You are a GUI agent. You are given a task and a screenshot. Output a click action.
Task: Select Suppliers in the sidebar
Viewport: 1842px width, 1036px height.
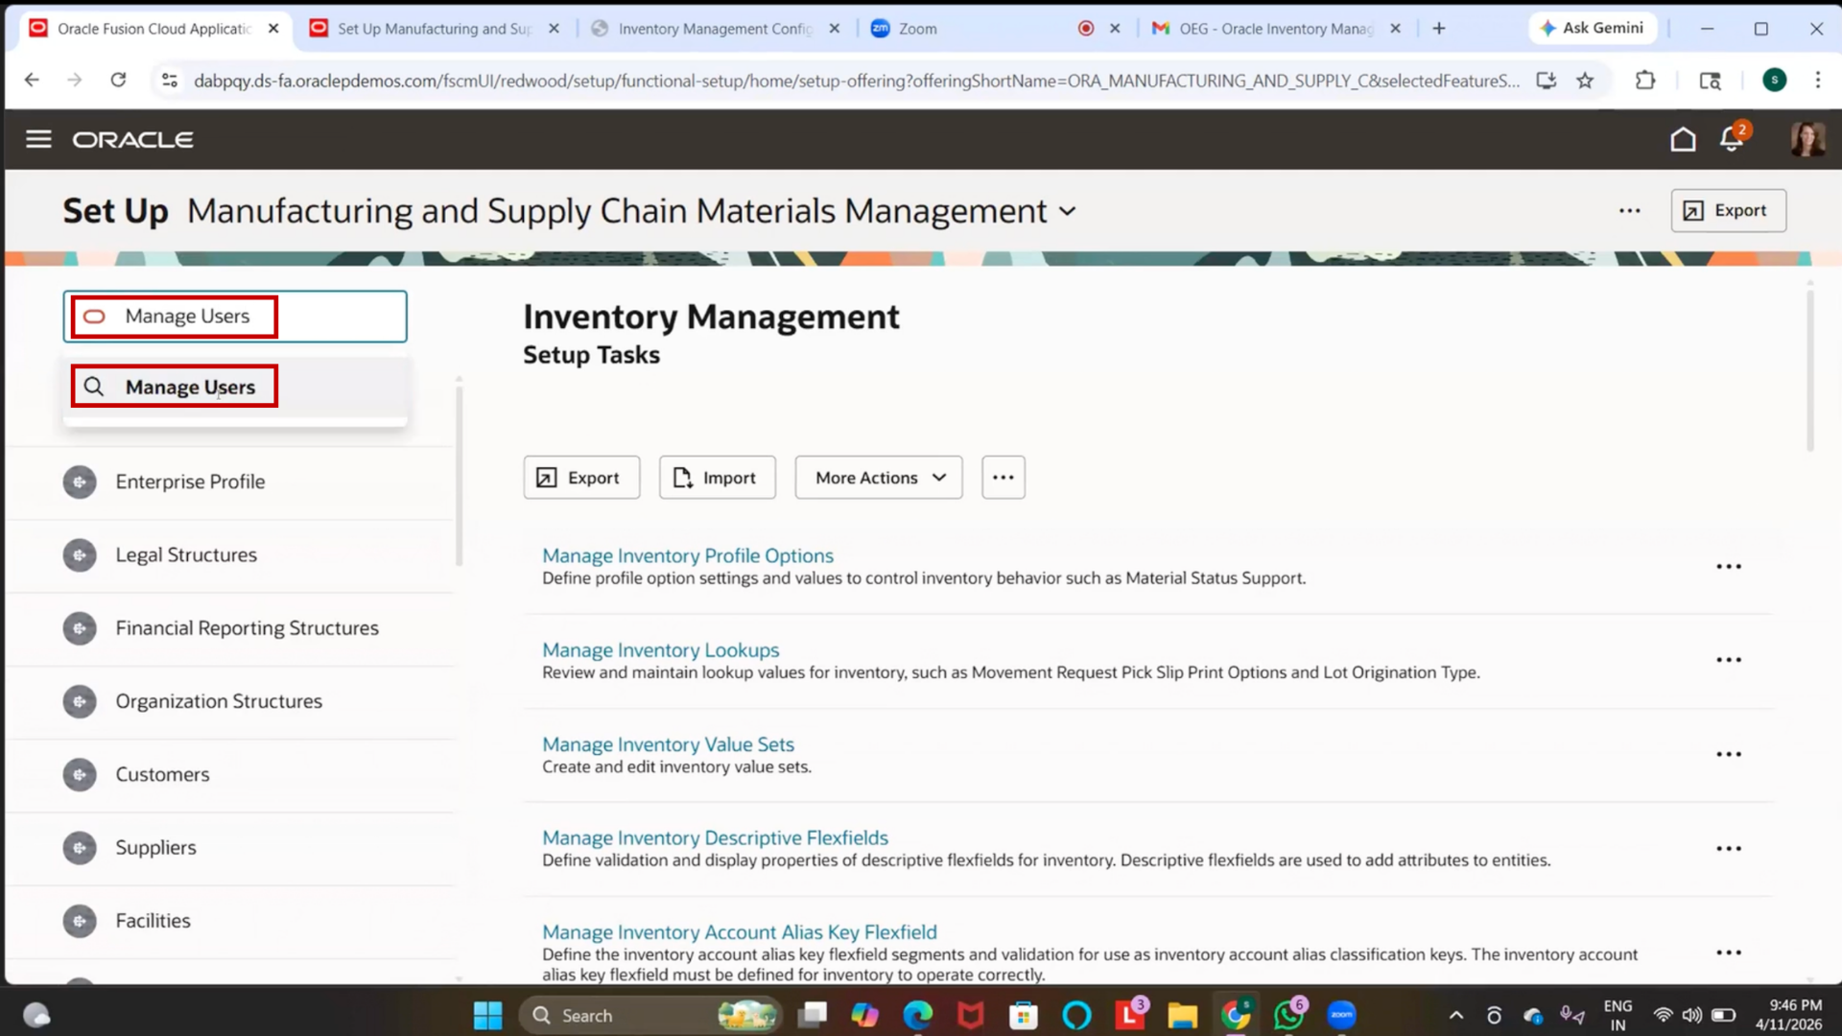pos(155,848)
